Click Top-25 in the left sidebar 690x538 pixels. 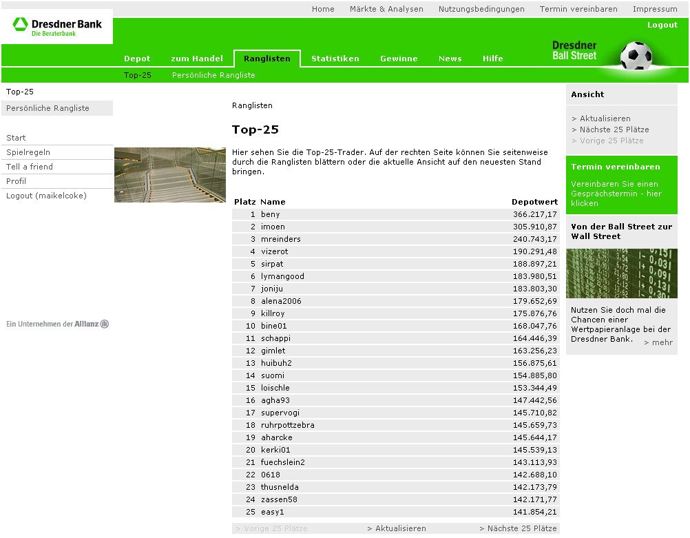20,92
